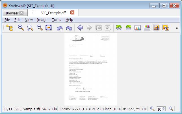Undo with the blue left-curved arrow
This screenshot has height=114, width=182.
coord(60,28)
